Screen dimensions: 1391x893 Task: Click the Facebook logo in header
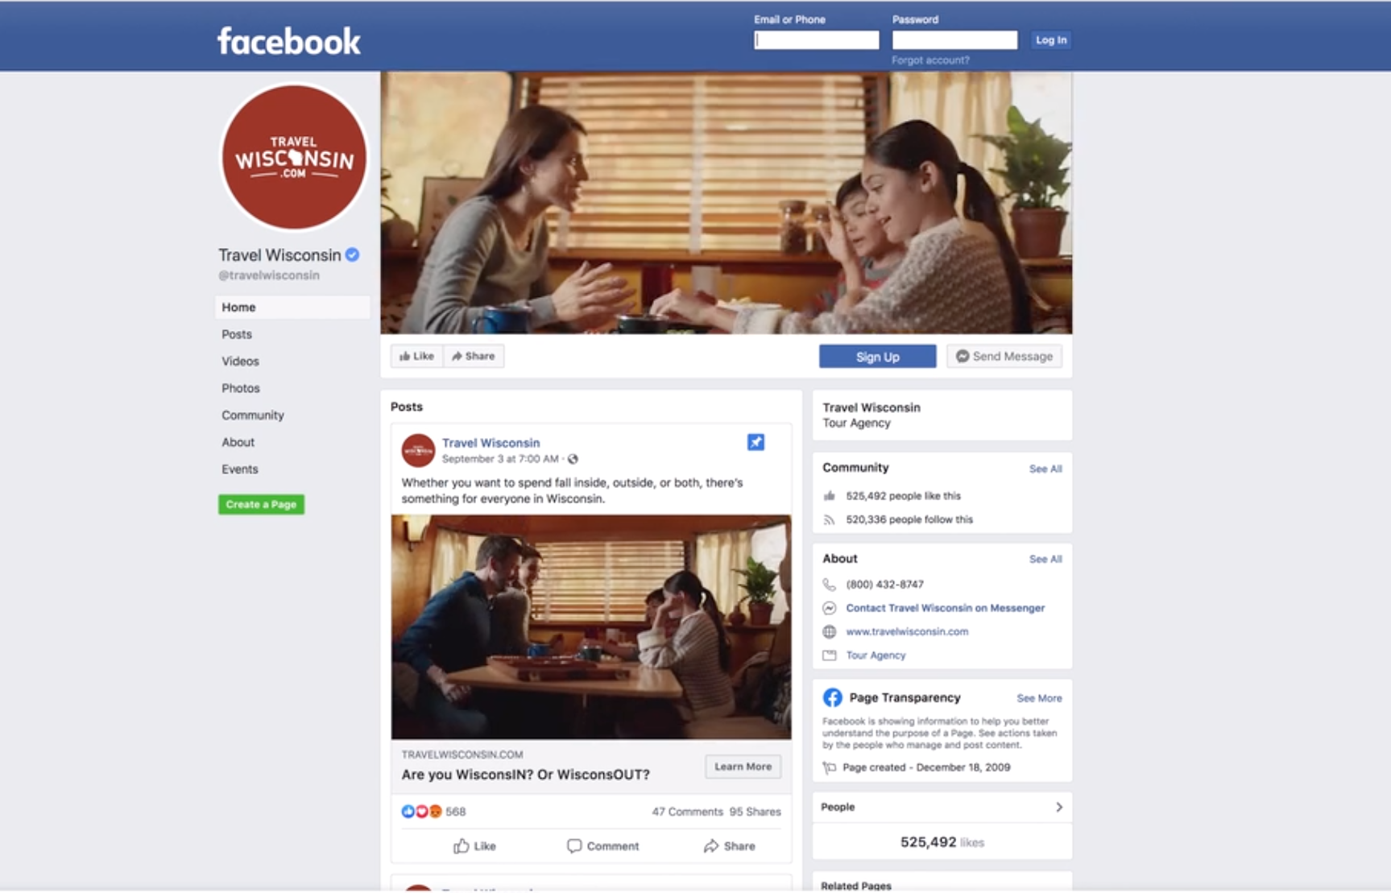click(x=288, y=41)
